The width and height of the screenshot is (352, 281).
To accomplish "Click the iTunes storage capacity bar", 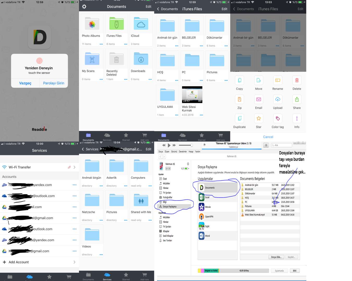I will click(233, 271).
